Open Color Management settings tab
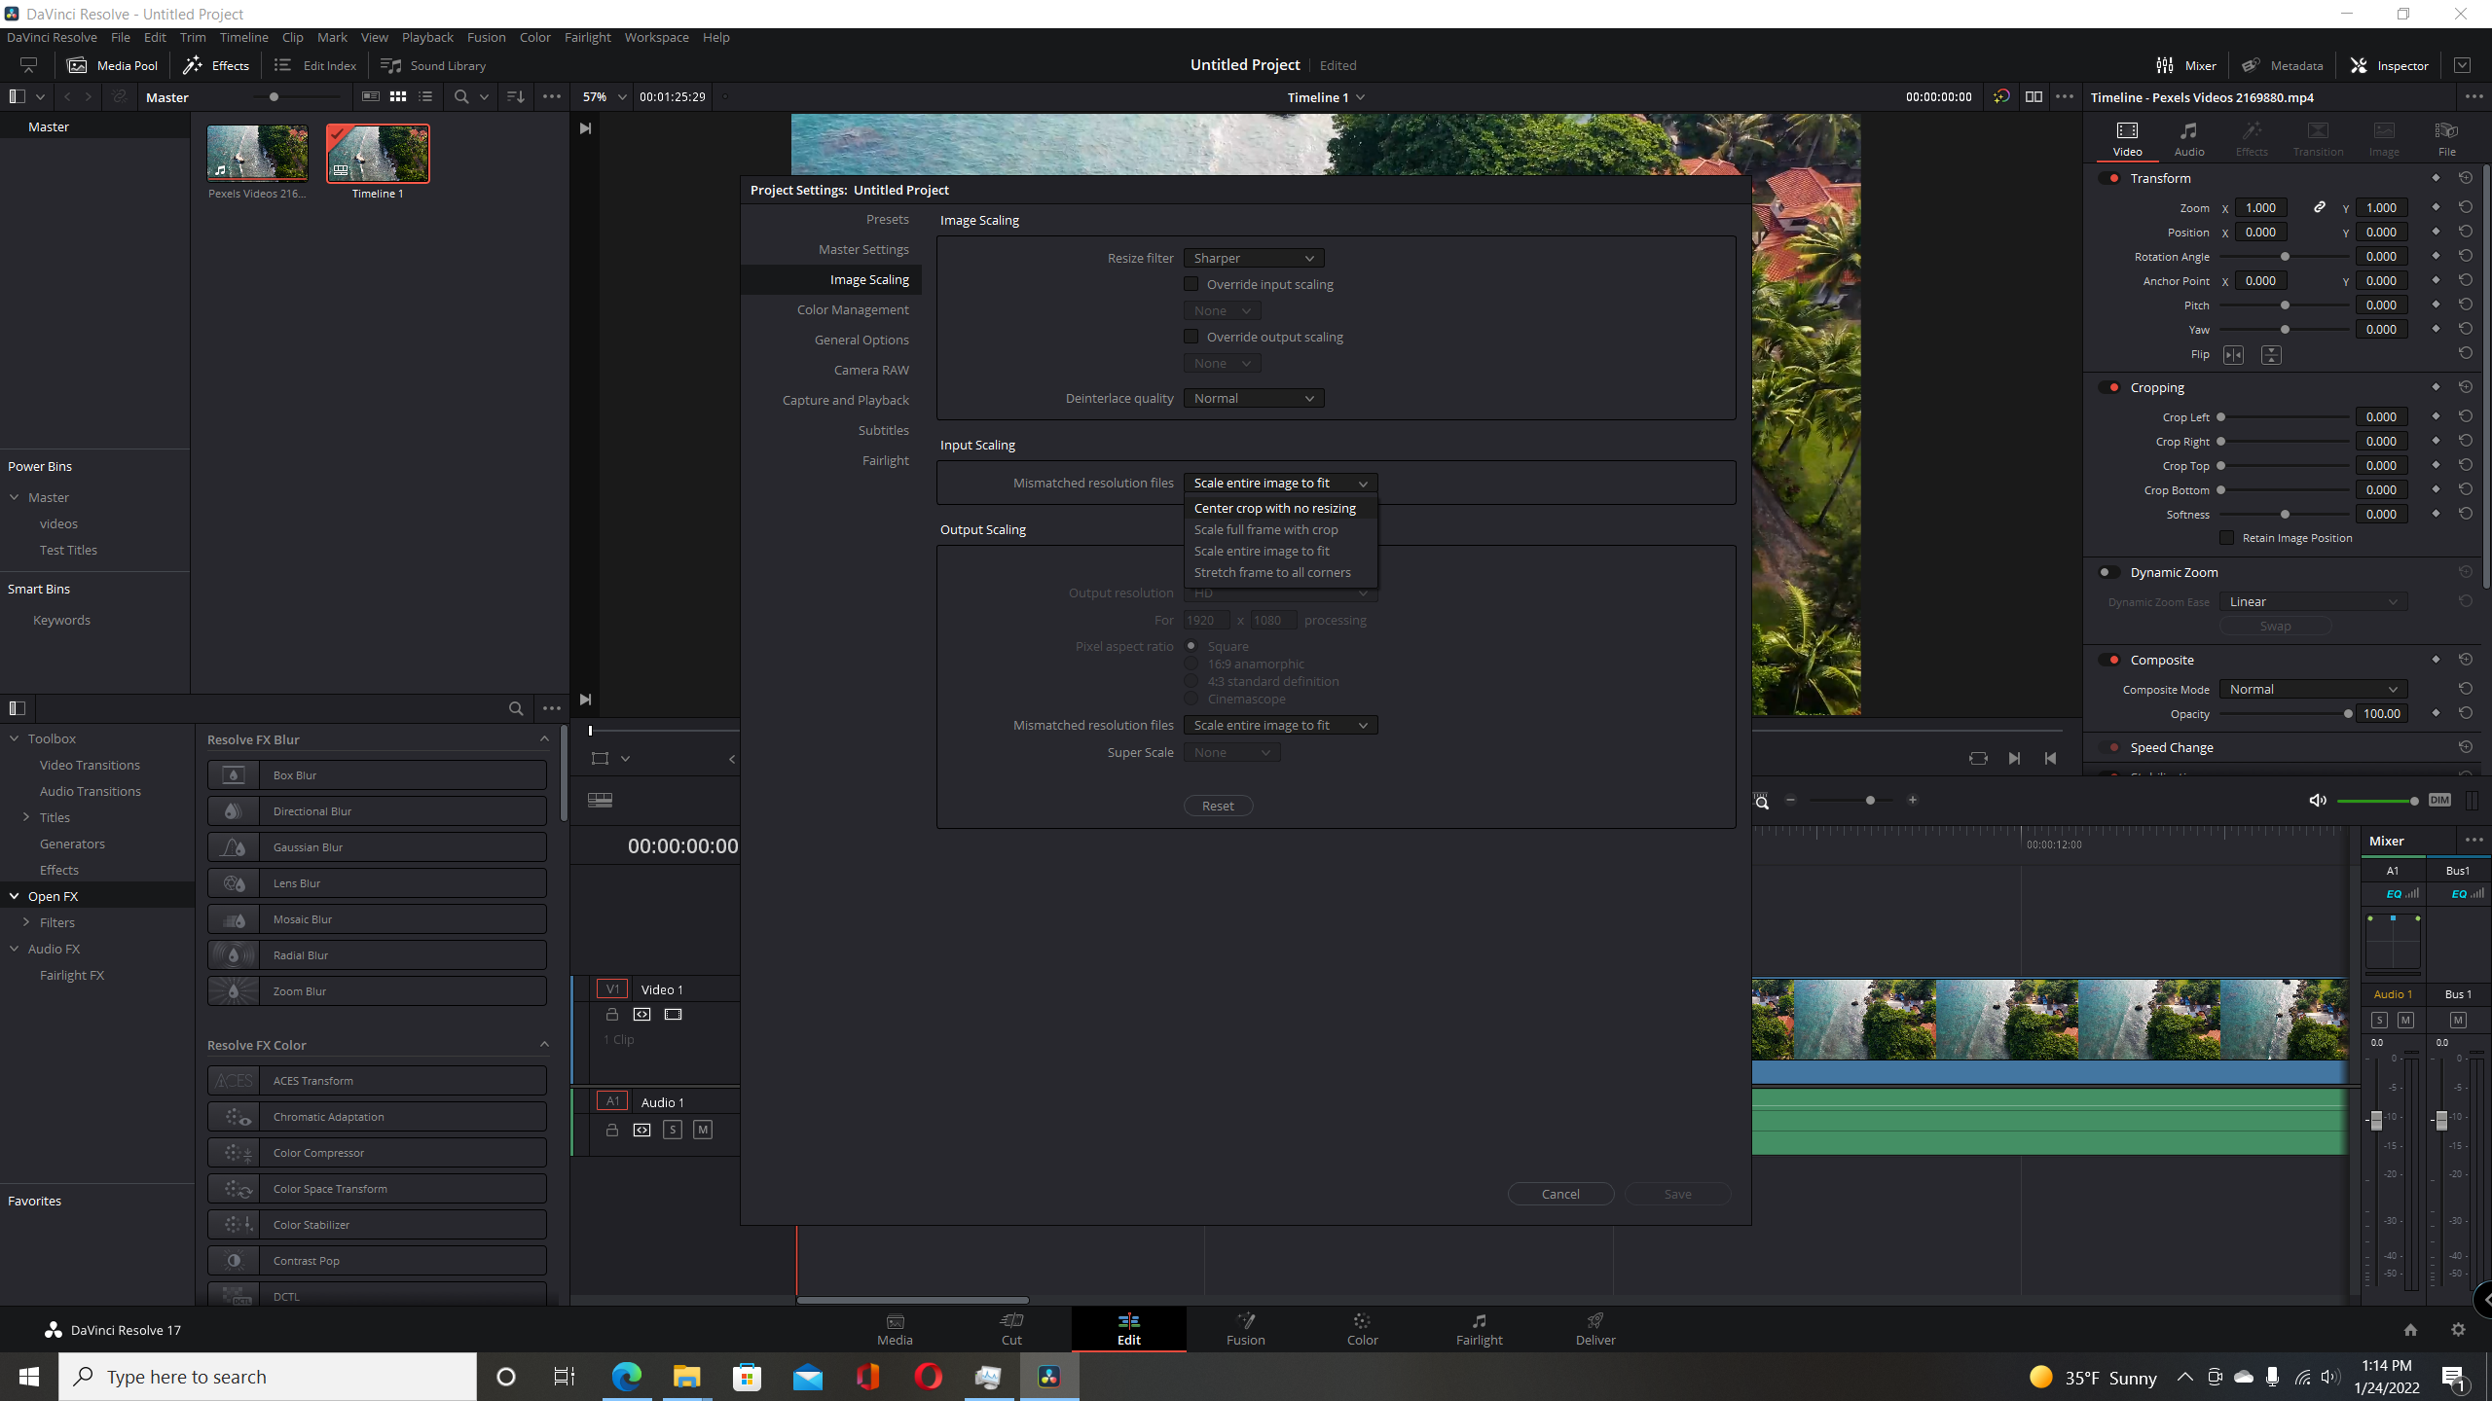This screenshot has width=2492, height=1401. (x=853, y=309)
